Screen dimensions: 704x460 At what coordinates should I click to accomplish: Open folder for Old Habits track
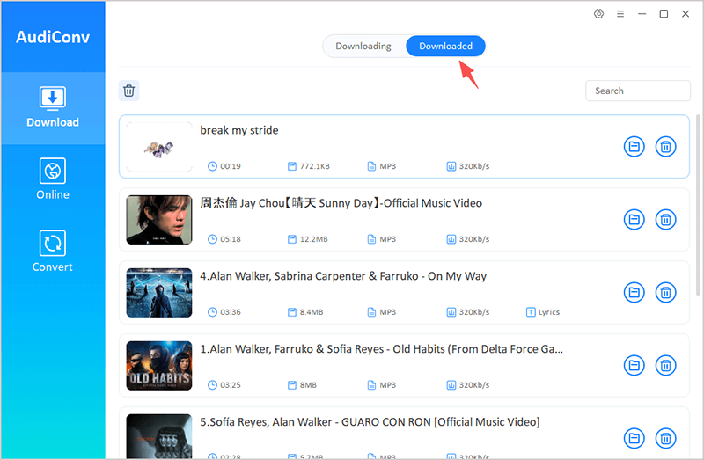click(x=634, y=365)
